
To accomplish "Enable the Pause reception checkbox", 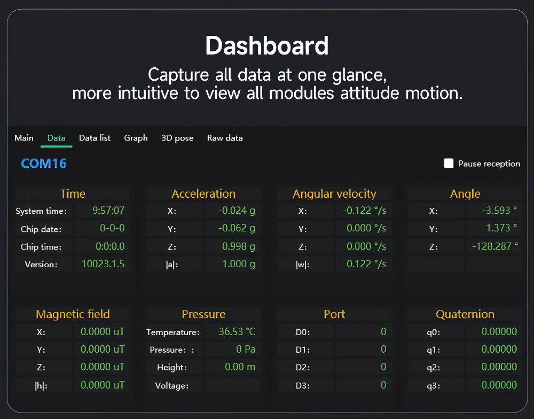I will coord(449,164).
